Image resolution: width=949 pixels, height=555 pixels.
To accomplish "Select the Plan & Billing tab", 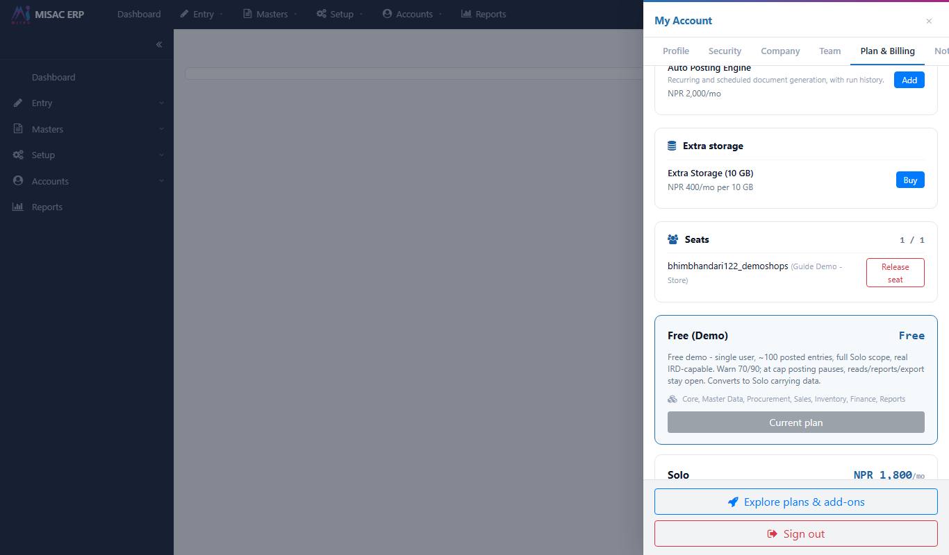I will [x=887, y=51].
